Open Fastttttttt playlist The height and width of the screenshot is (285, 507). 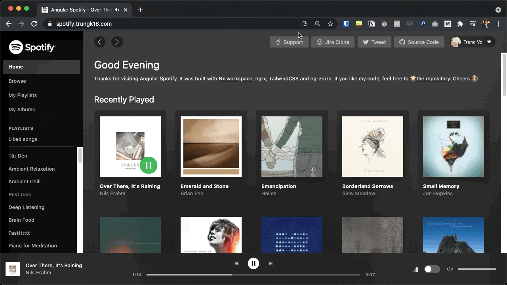(x=19, y=233)
